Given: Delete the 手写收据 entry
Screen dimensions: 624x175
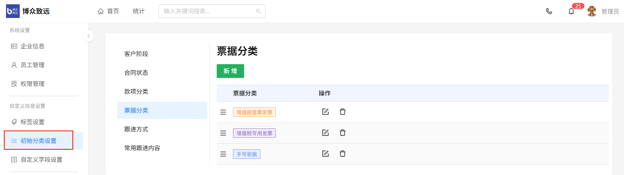Looking at the screenshot, I should (343, 154).
